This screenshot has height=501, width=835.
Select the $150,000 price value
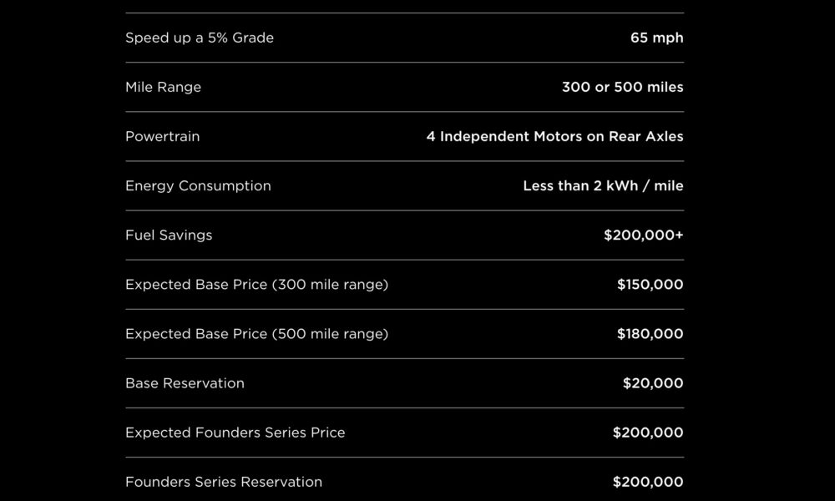(x=650, y=284)
